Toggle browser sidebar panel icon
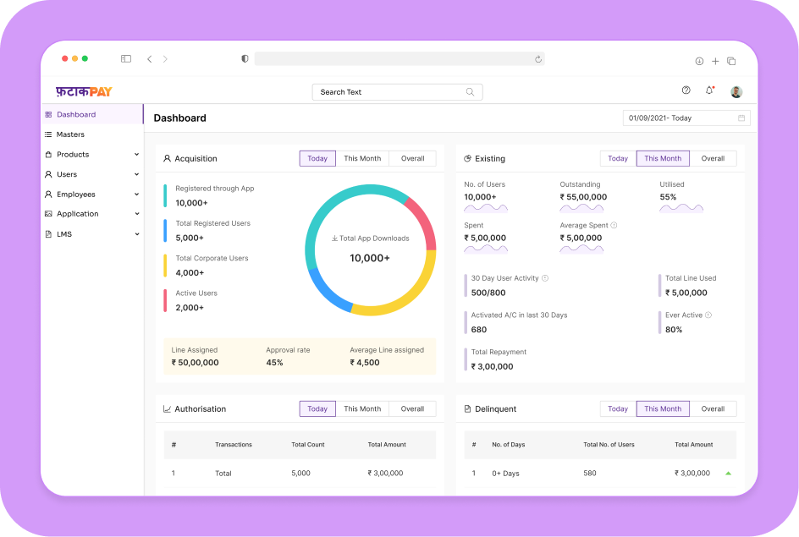Screen dimensions: 799x537 pyautogui.click(x=126, y=59)
